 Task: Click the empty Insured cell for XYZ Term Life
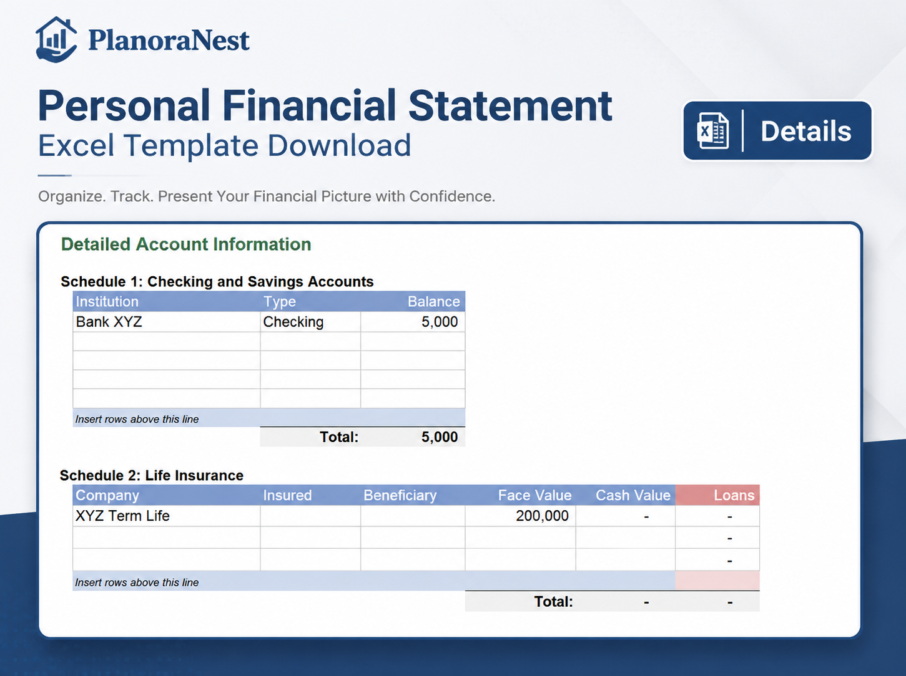[310, 516]
